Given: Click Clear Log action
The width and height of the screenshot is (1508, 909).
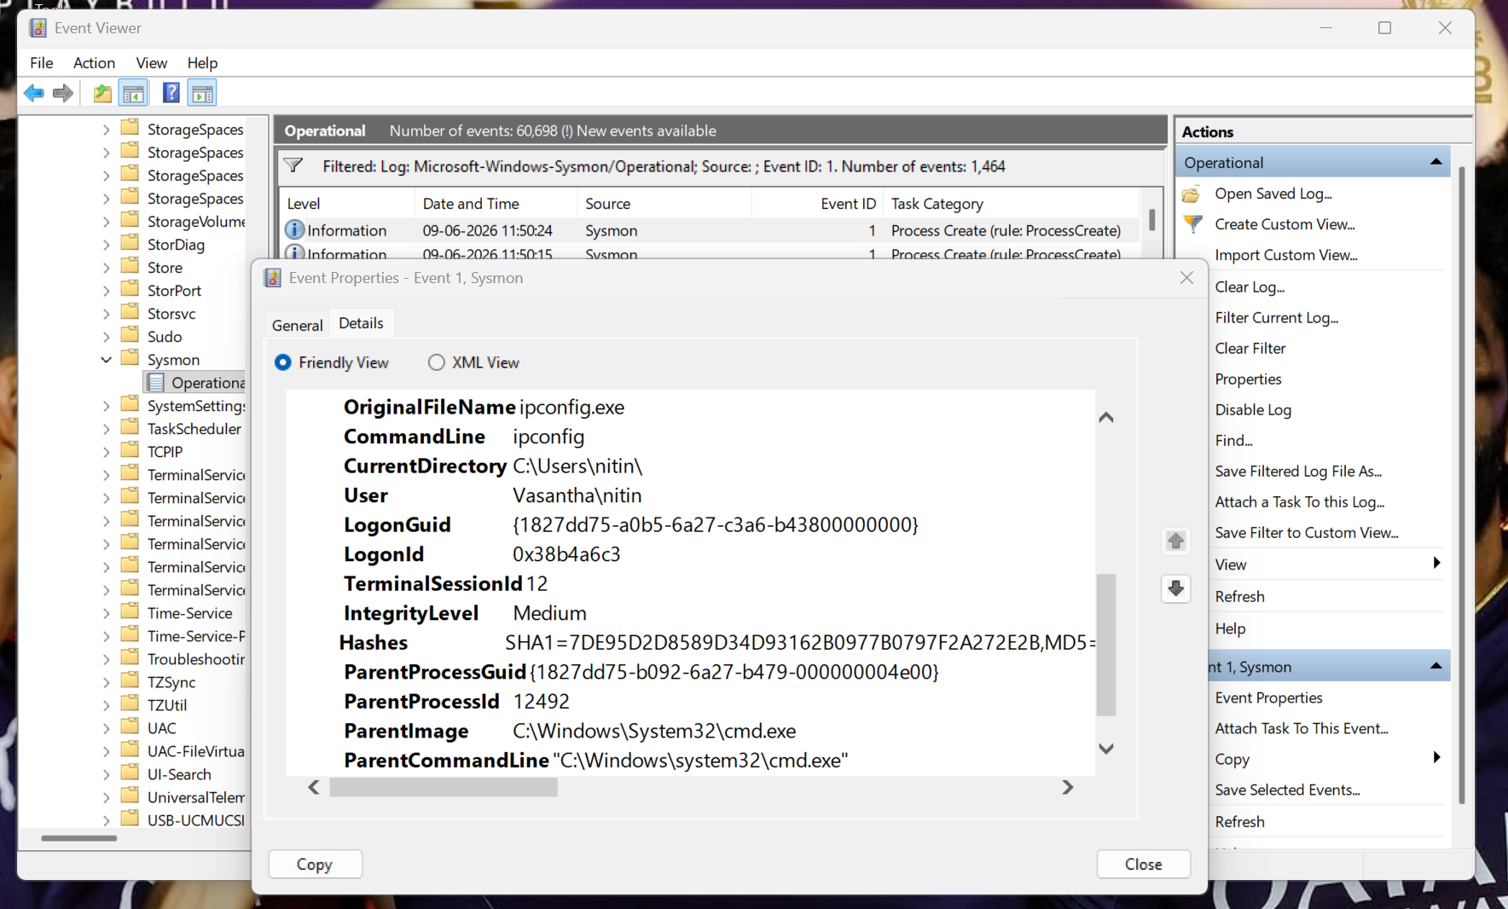Looking at the screenshot, I should click(x=1250, y=287).
